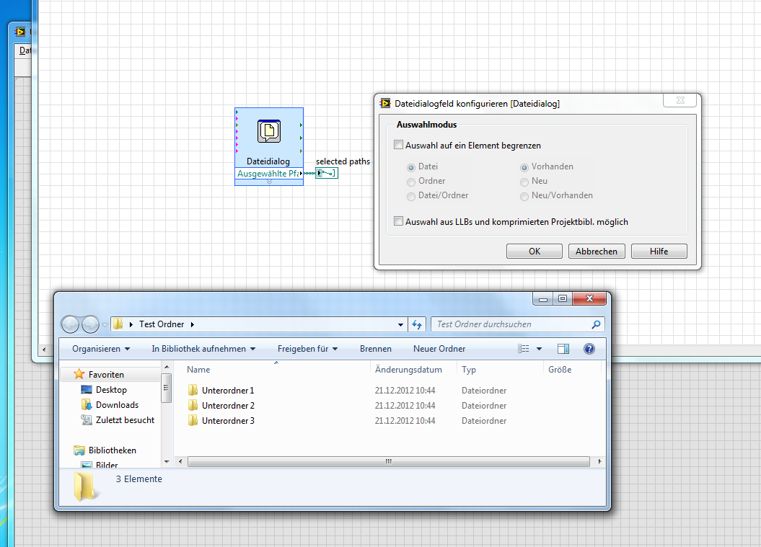Open address bar history dropdown
This screenshot has height=547, width=761.
point(400,324)
